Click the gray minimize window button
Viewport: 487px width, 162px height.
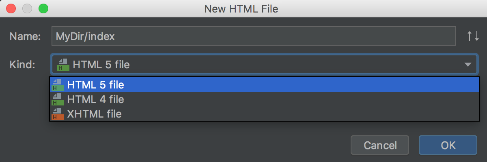tap(27, 8)
